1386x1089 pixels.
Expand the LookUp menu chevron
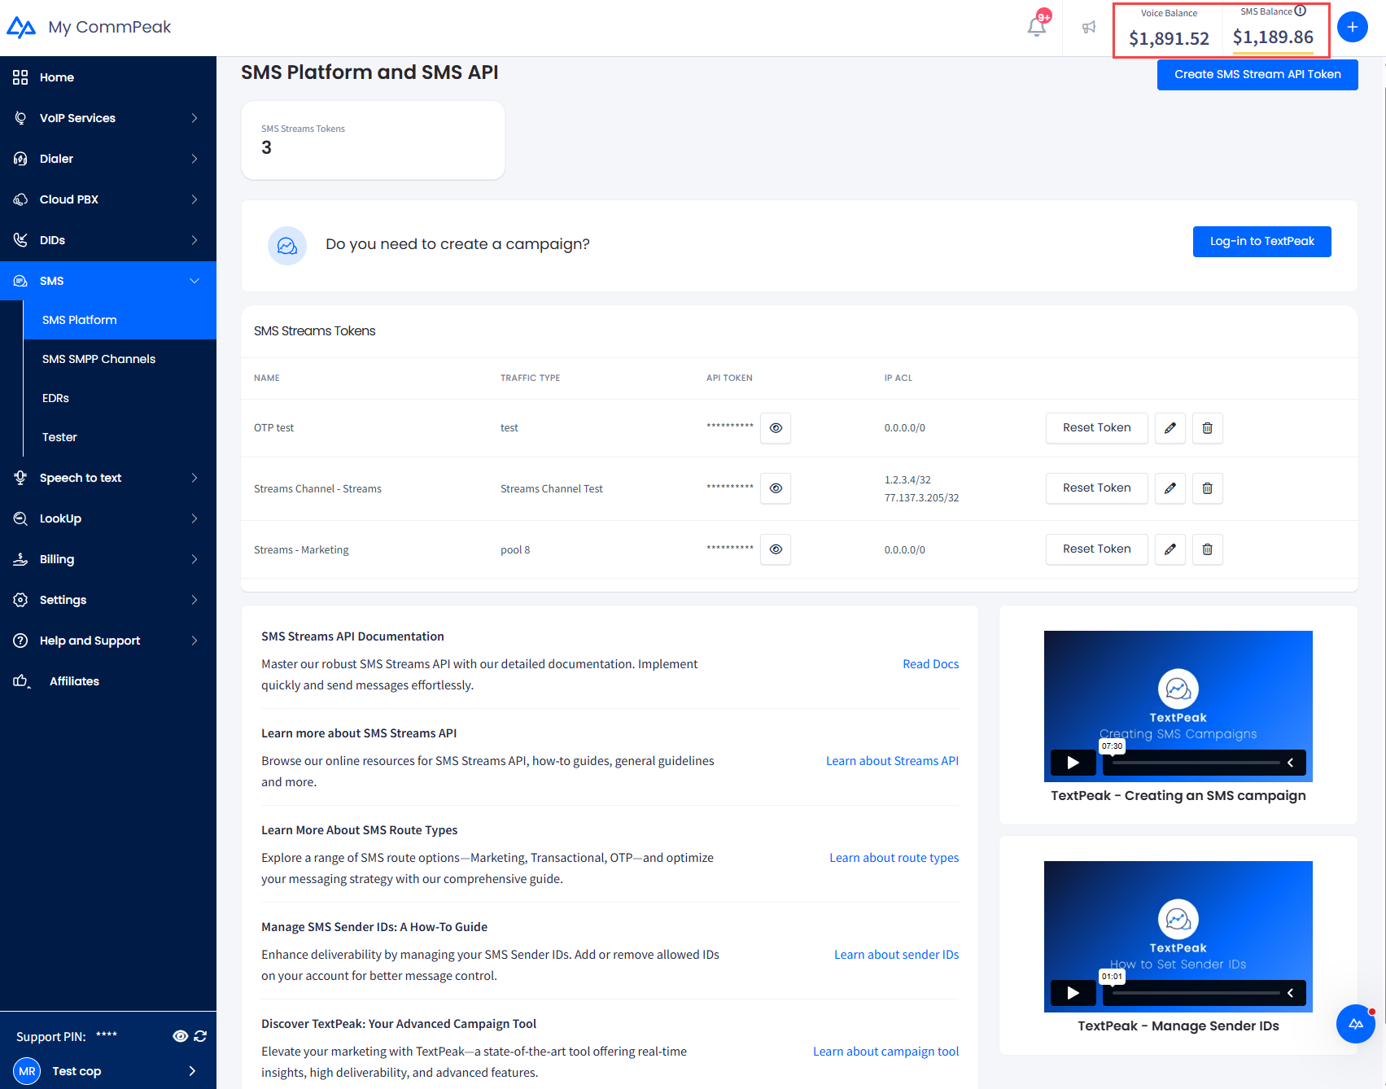coord(195,518)
